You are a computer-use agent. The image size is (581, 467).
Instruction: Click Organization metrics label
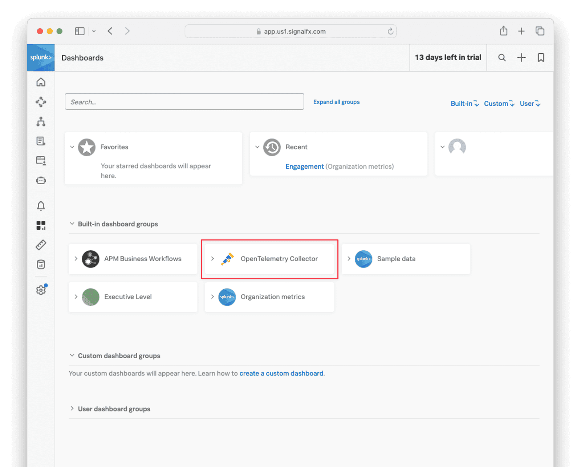273,297
